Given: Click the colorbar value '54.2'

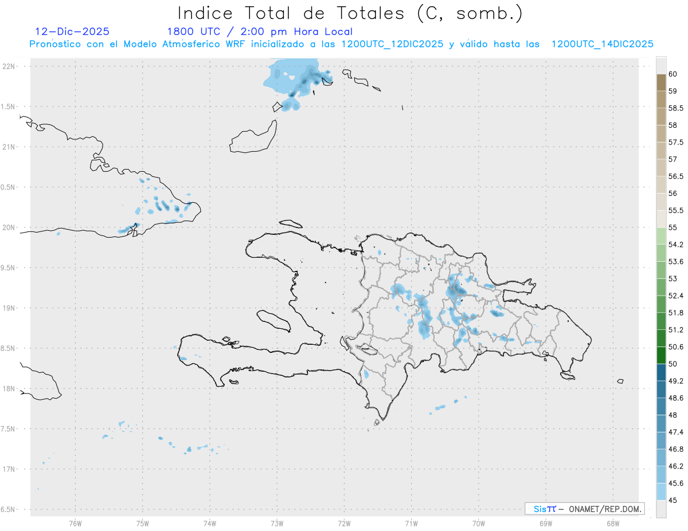Looking at the screenshot, I should point(675,245).
